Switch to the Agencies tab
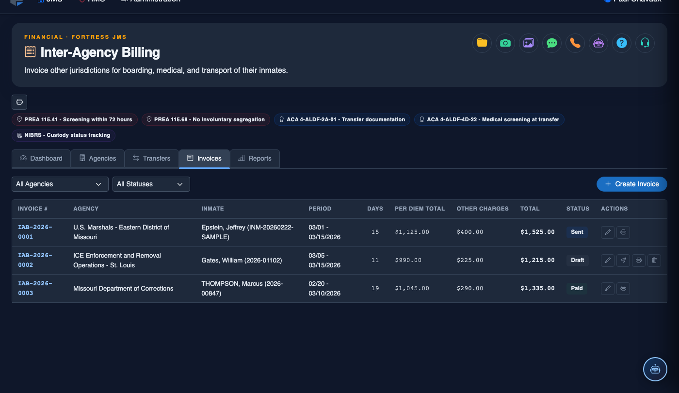This screenshot has height=393, width=679. coord(97,159)
